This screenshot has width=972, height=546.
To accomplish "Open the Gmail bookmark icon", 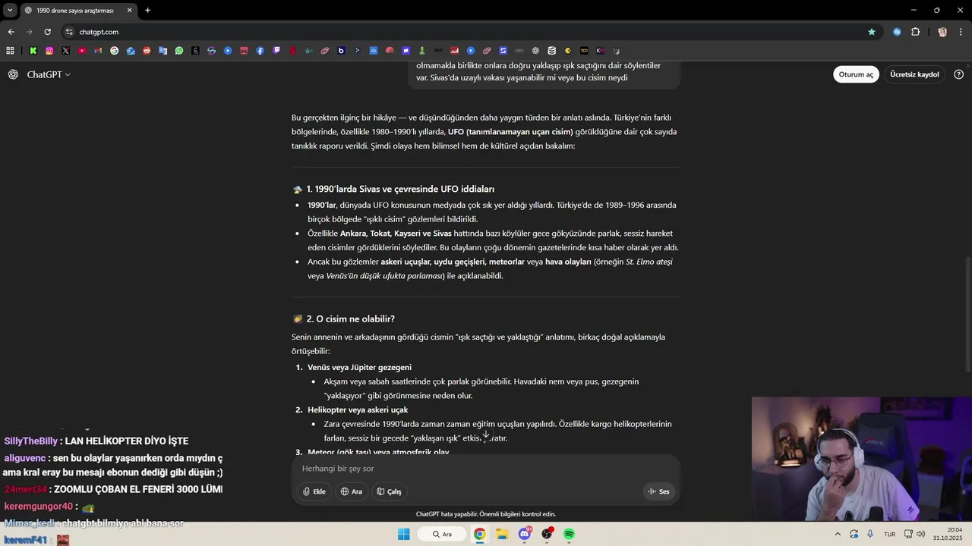I will [x=98, y=51].
